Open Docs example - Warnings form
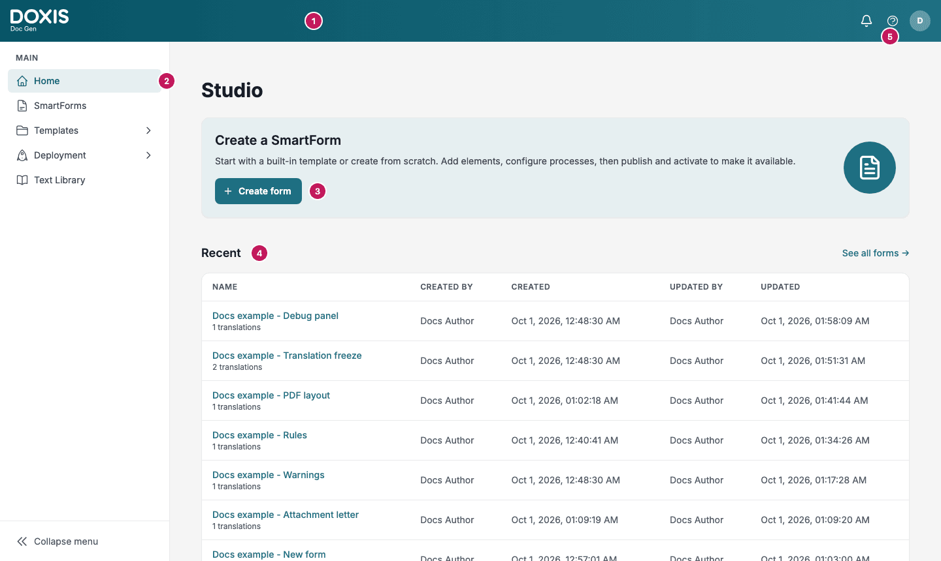941x561 pixels. (269, 475)
